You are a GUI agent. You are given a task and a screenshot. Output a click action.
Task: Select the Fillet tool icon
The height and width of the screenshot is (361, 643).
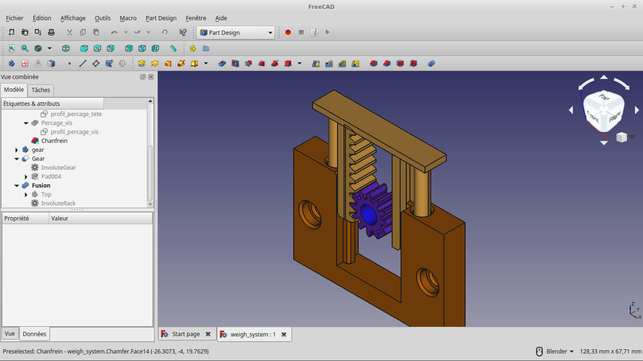(373, 64)
